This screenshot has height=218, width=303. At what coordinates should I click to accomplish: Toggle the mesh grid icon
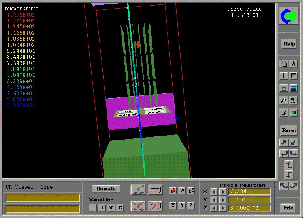(x=284, y=76)
